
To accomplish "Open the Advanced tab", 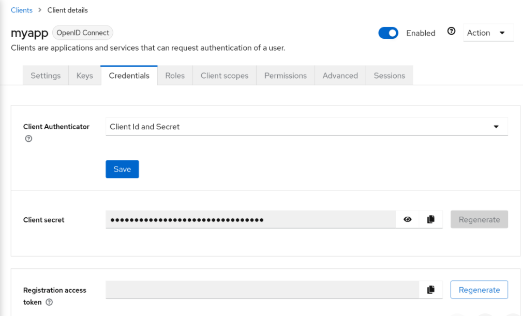I will click(339, 75).
